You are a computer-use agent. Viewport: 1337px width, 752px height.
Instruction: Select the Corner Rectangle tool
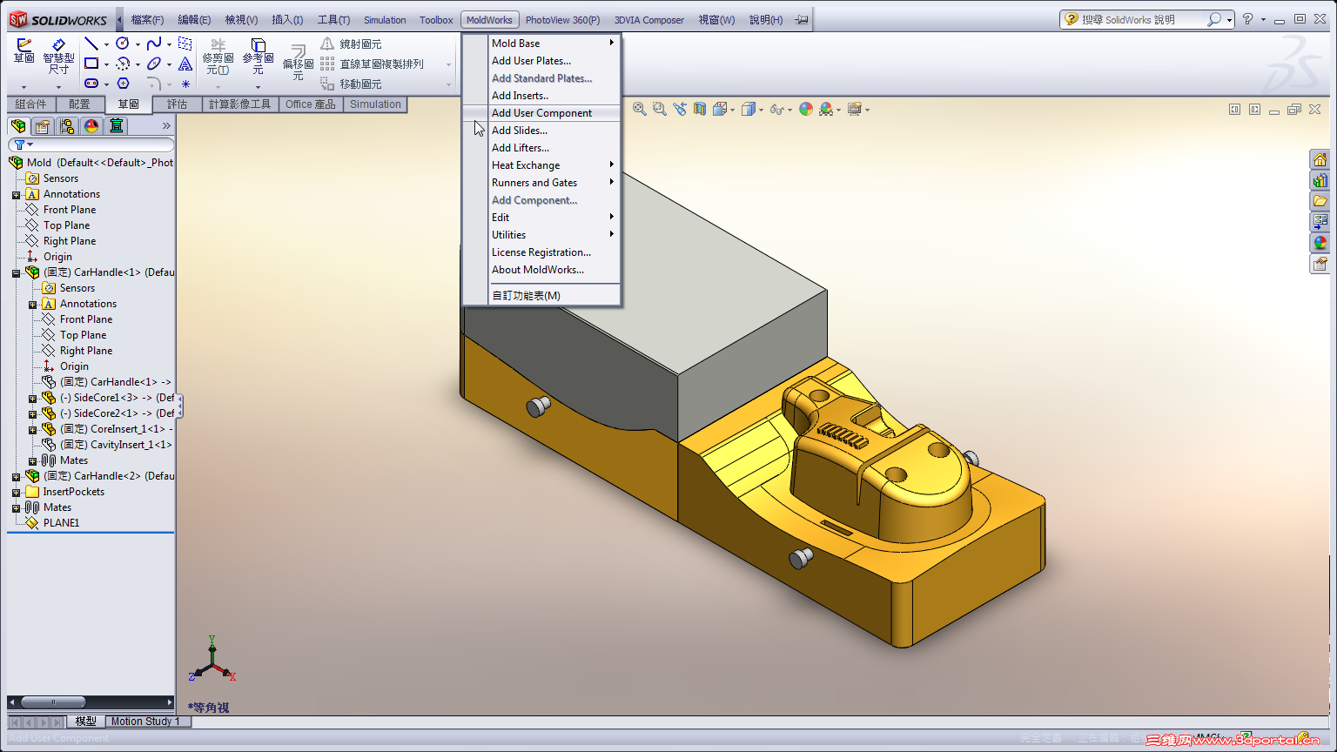tap(91, 64)
